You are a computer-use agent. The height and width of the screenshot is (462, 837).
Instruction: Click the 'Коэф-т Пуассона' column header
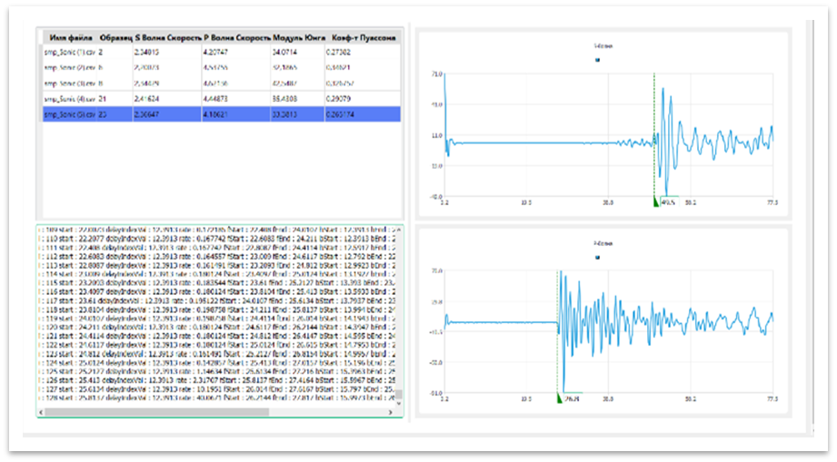coord(361,38)
